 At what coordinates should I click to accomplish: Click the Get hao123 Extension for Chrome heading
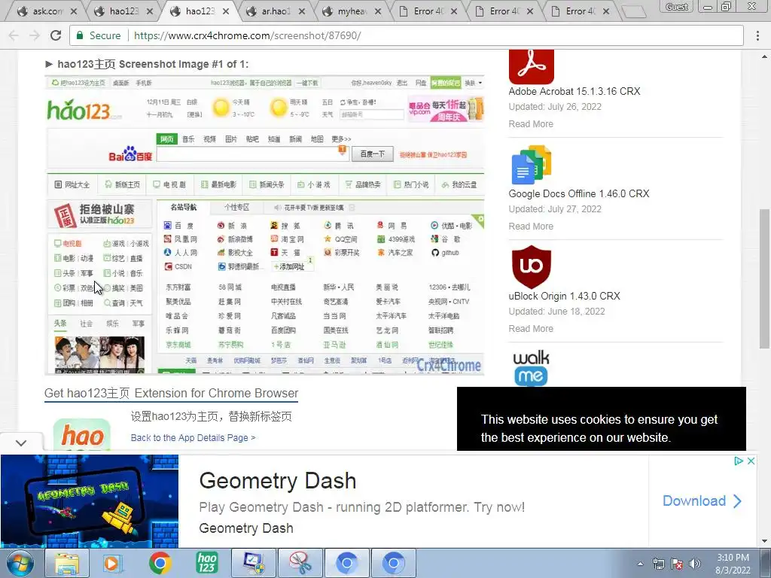pos(171,393)
